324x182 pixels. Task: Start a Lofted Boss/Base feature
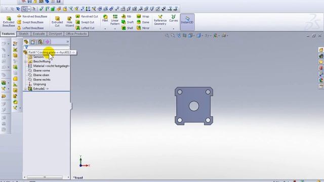[x=30, y=28]
